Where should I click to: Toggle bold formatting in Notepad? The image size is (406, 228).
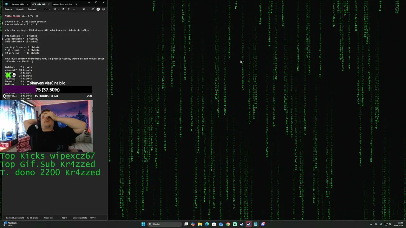point(63,9)
